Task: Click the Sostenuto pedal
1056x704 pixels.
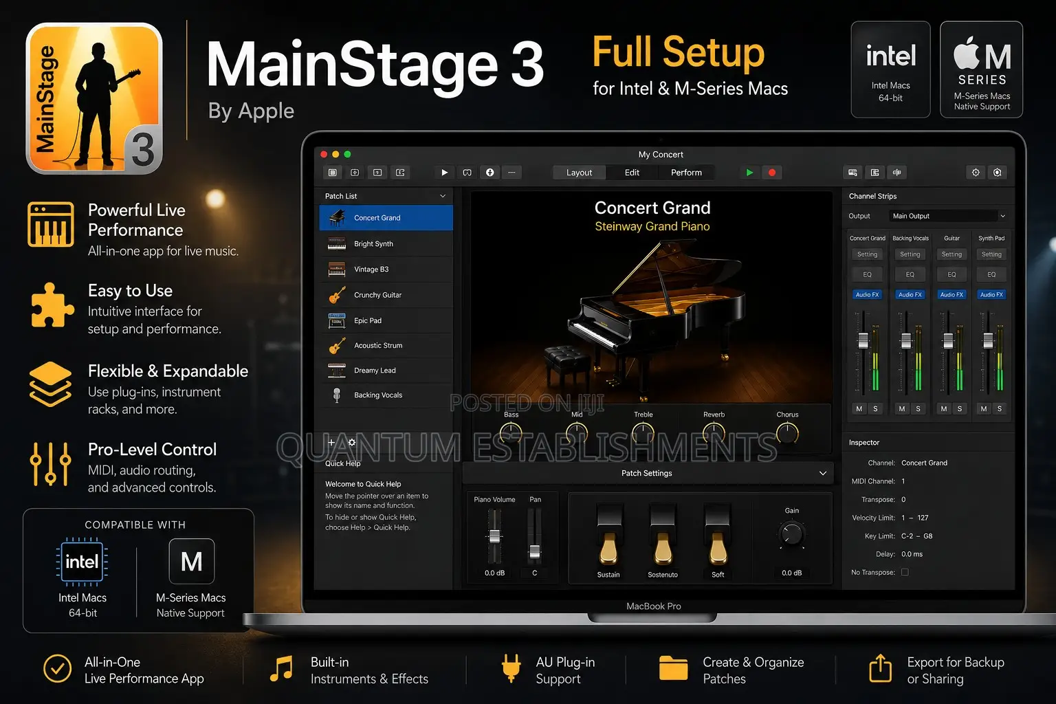Action: pyautogui.click(x=663, y=536)
